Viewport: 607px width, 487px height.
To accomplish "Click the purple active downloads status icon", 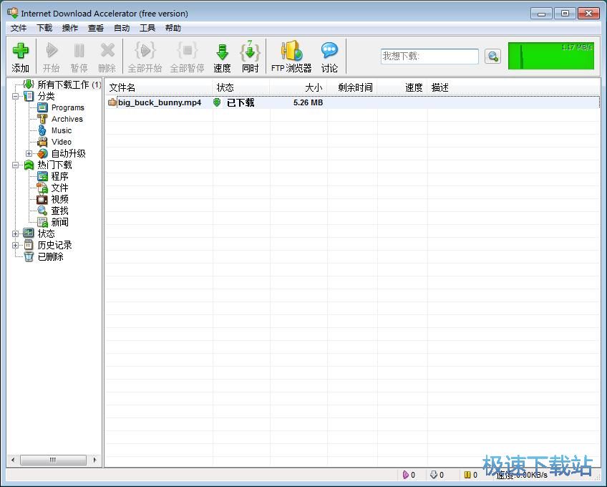I will pyautogui.click(x=405, y=475).
